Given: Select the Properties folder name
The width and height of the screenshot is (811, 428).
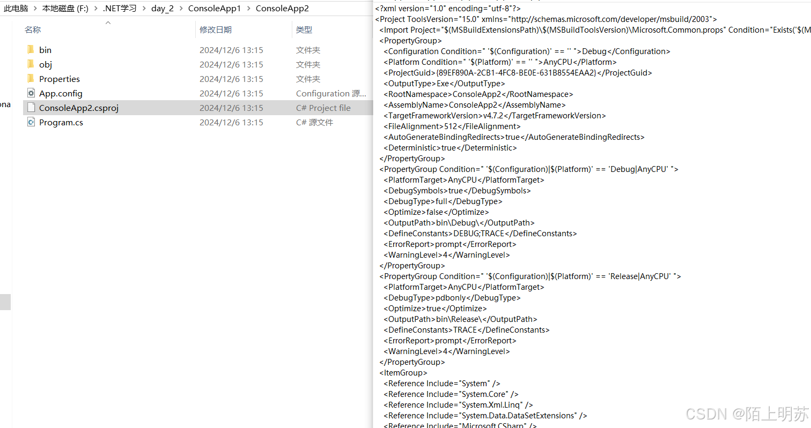Looking at the screenshot, I should (x=60, y=79).
